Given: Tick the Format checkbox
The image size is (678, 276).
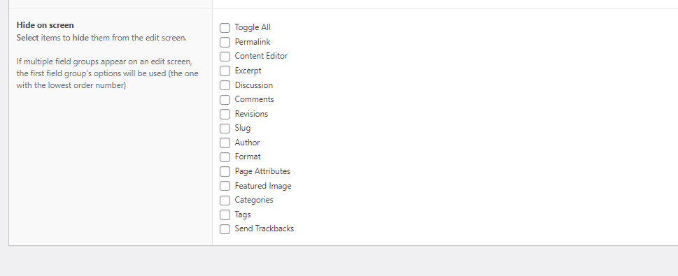Looking at the screenshot, I should coord(225,157).
